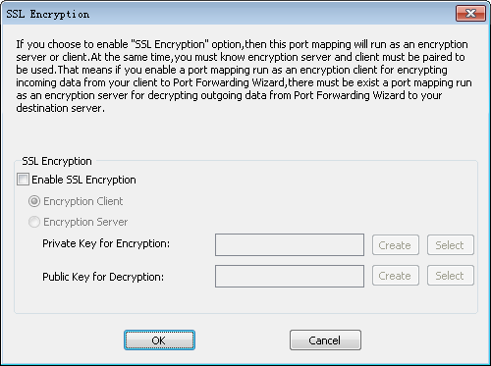
Task: Click Select beside the Private Key field
Action: pos(451,244)
